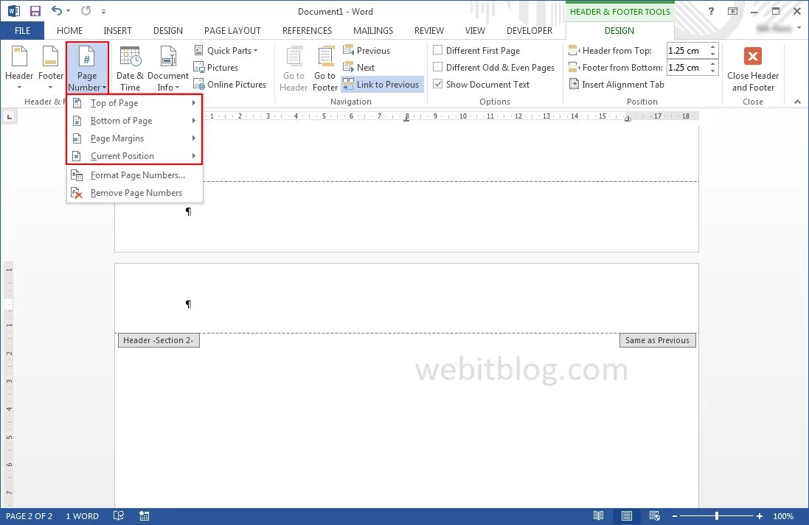Click the Header from Top value field
The width and height of the screenshot is (809, 525).
687,50
